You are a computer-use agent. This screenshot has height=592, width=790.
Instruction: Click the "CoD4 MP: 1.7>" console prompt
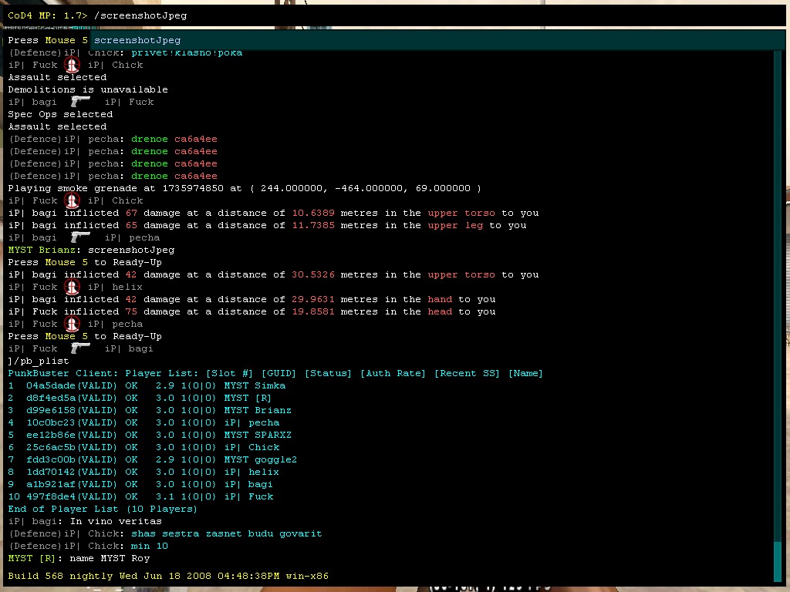tap(48, 15)
